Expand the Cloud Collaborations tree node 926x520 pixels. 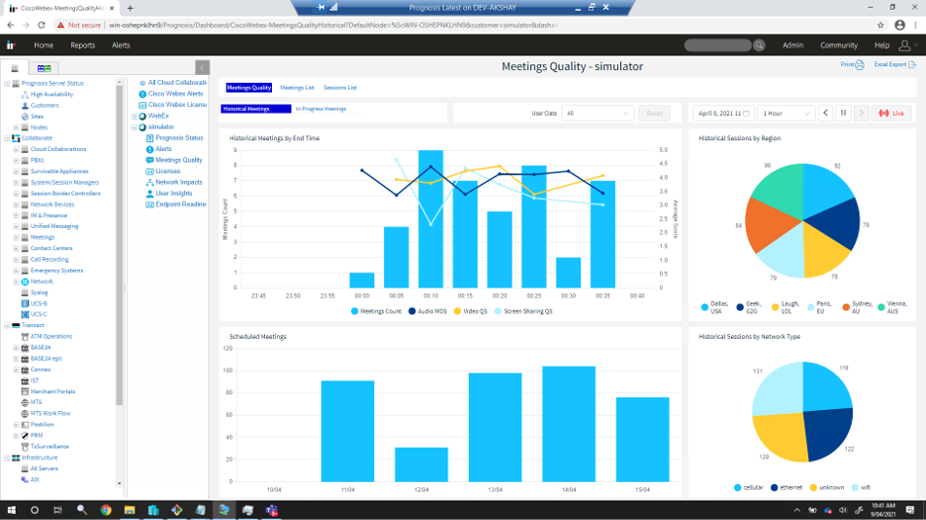tap(16, 149)
